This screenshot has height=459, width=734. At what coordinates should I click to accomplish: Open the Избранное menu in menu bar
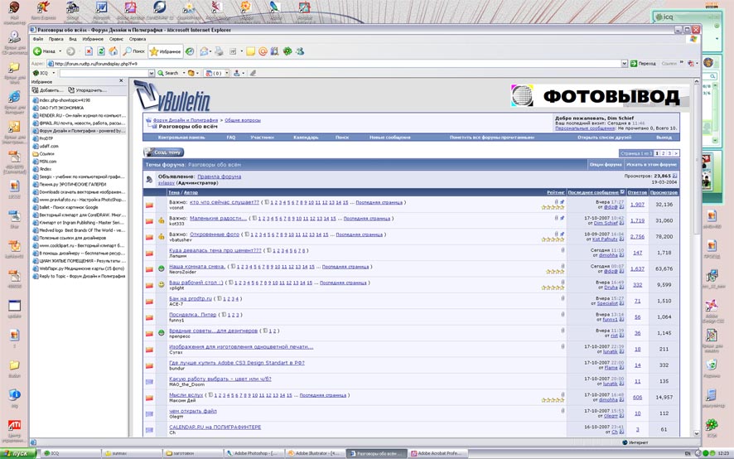tap(93, 39)
